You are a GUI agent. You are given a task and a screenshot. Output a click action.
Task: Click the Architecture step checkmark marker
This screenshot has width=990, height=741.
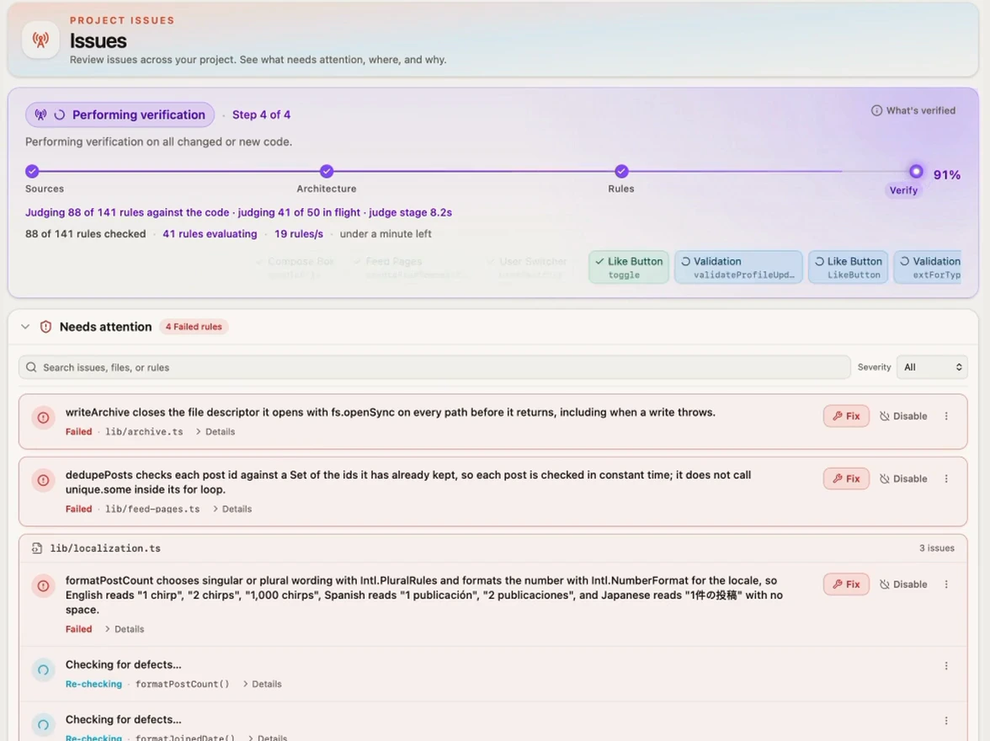(327, 171)
